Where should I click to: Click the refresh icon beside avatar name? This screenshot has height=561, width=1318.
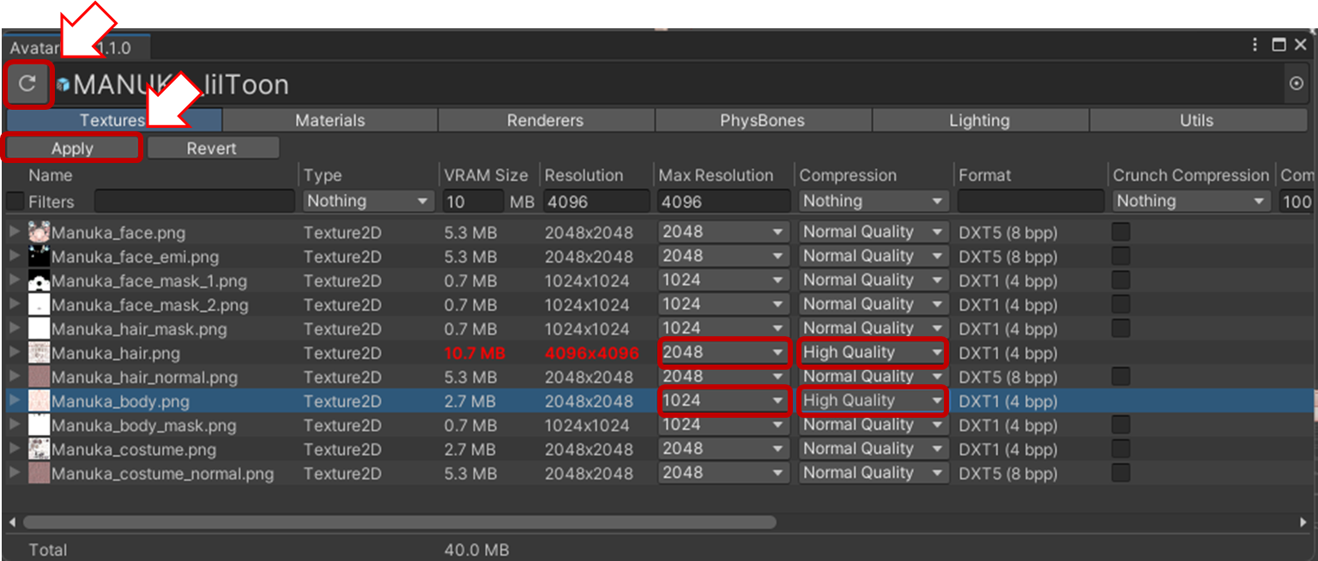(x=27, y=84)
